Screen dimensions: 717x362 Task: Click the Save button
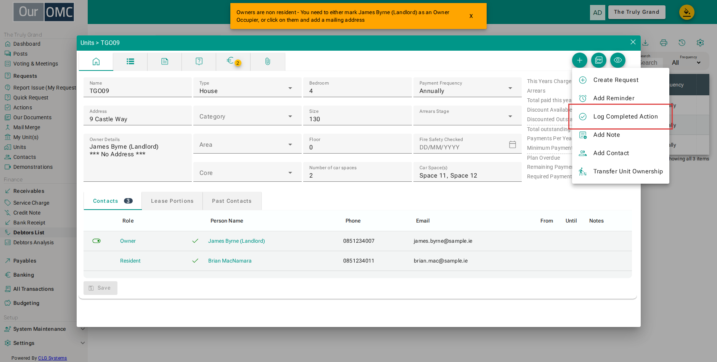point(100,288)
